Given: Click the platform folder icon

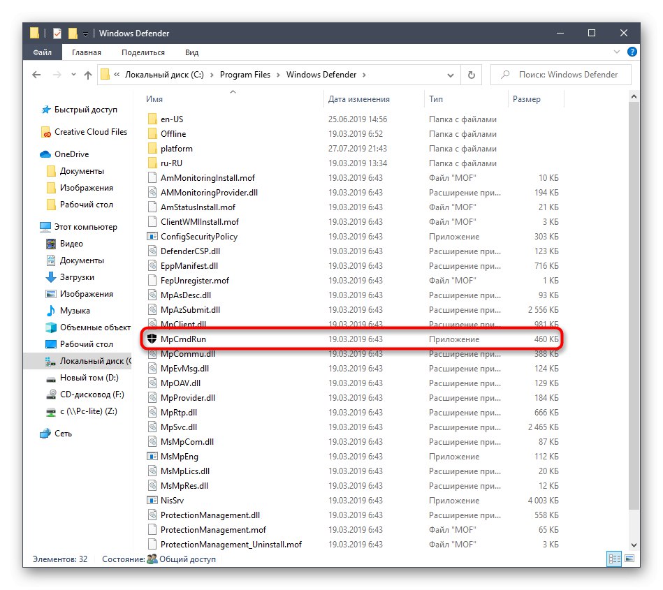Looking at the screenshot, I should 152,149.
